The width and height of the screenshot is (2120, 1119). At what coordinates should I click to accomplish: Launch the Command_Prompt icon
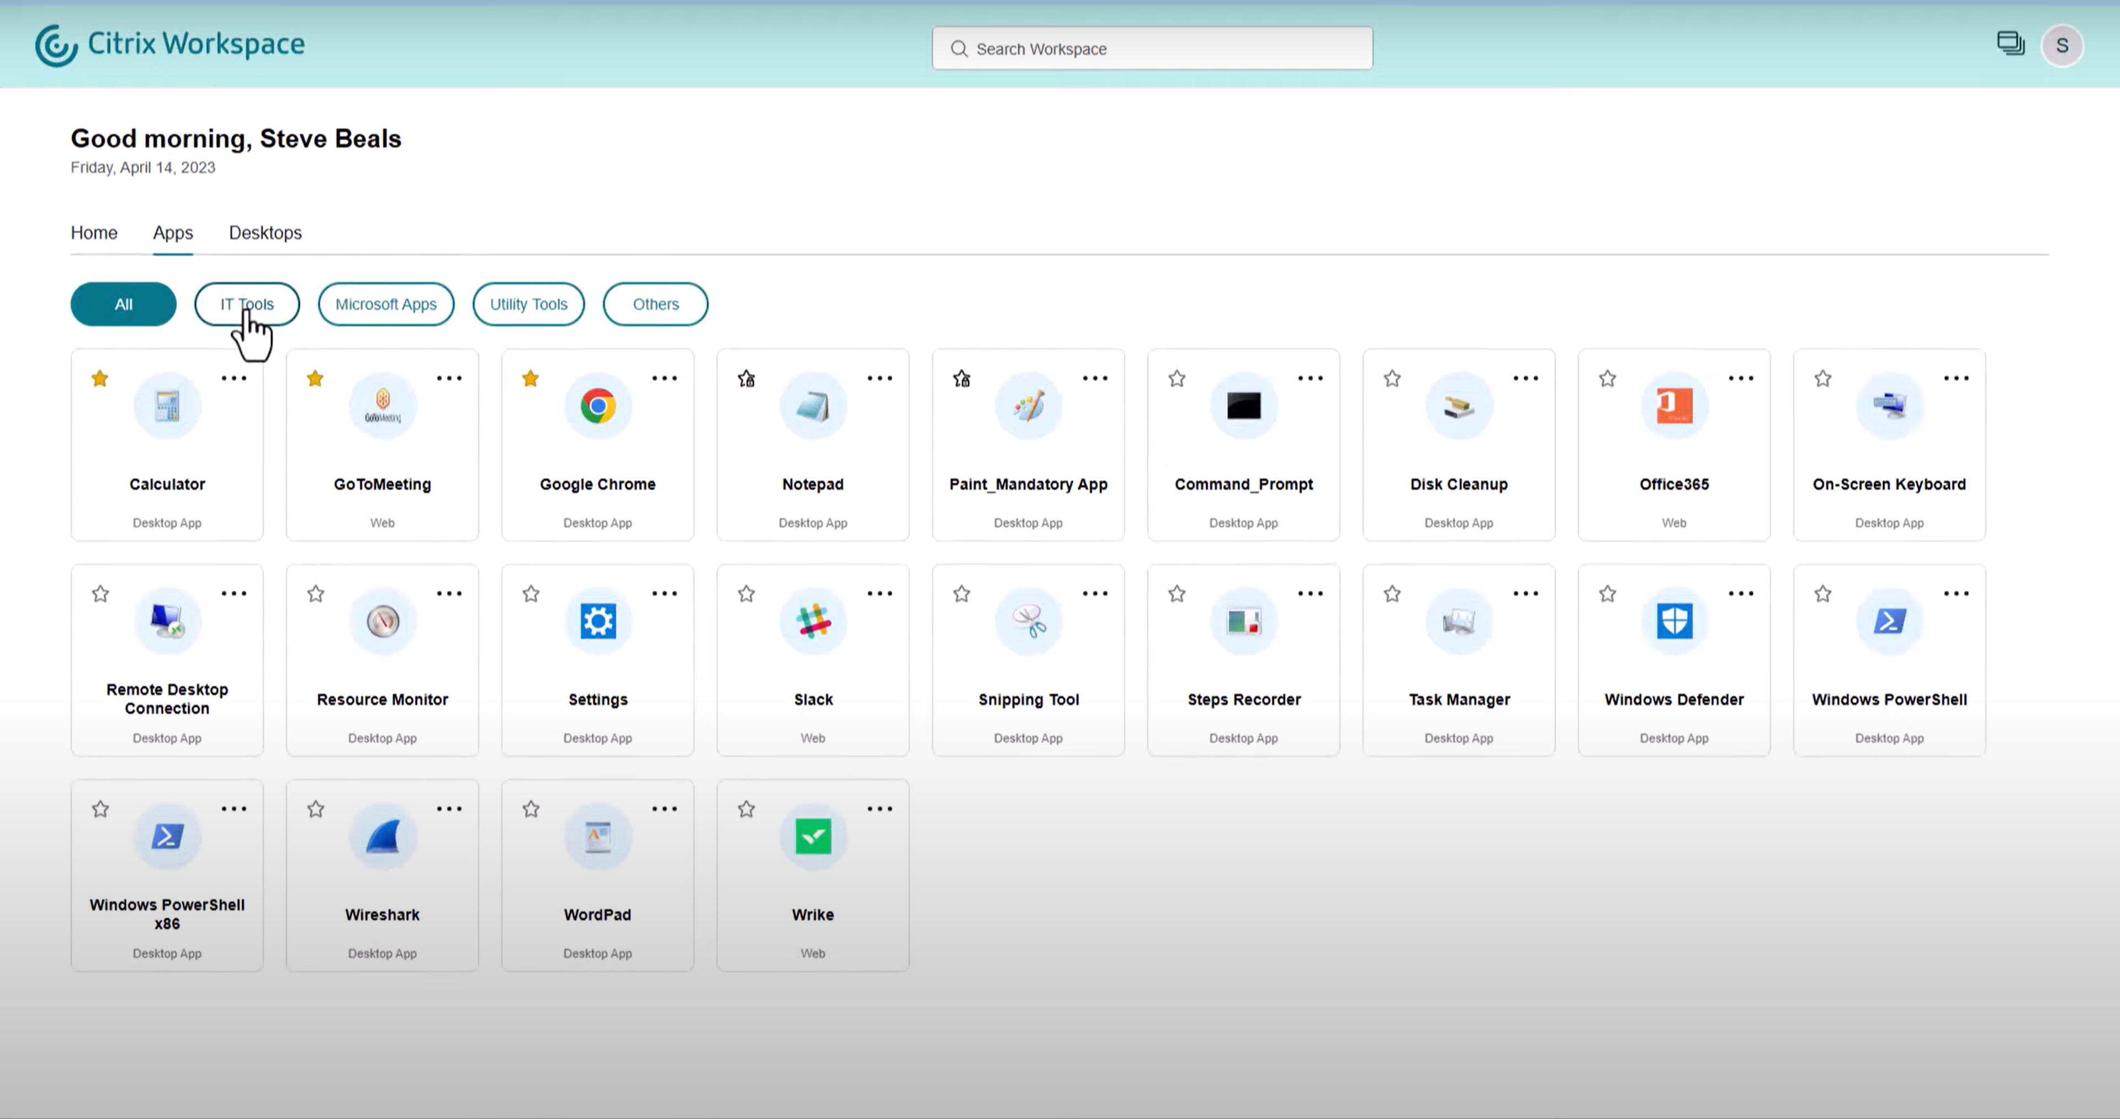click(1243, 406)
